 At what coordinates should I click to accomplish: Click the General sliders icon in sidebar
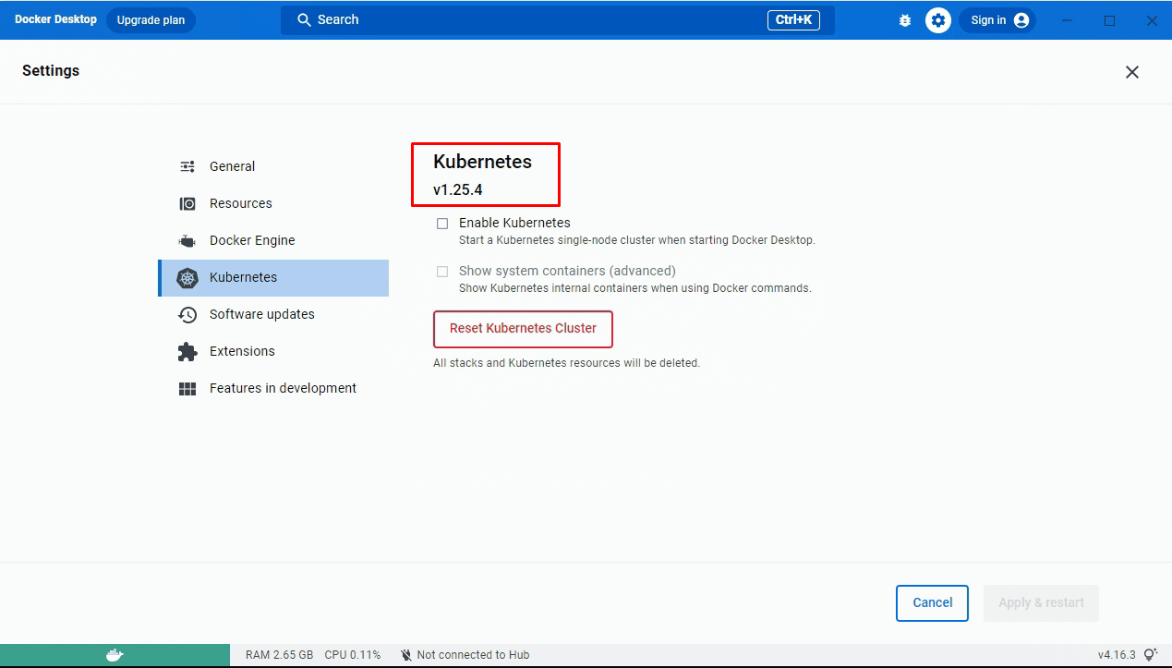click(187, 166)
